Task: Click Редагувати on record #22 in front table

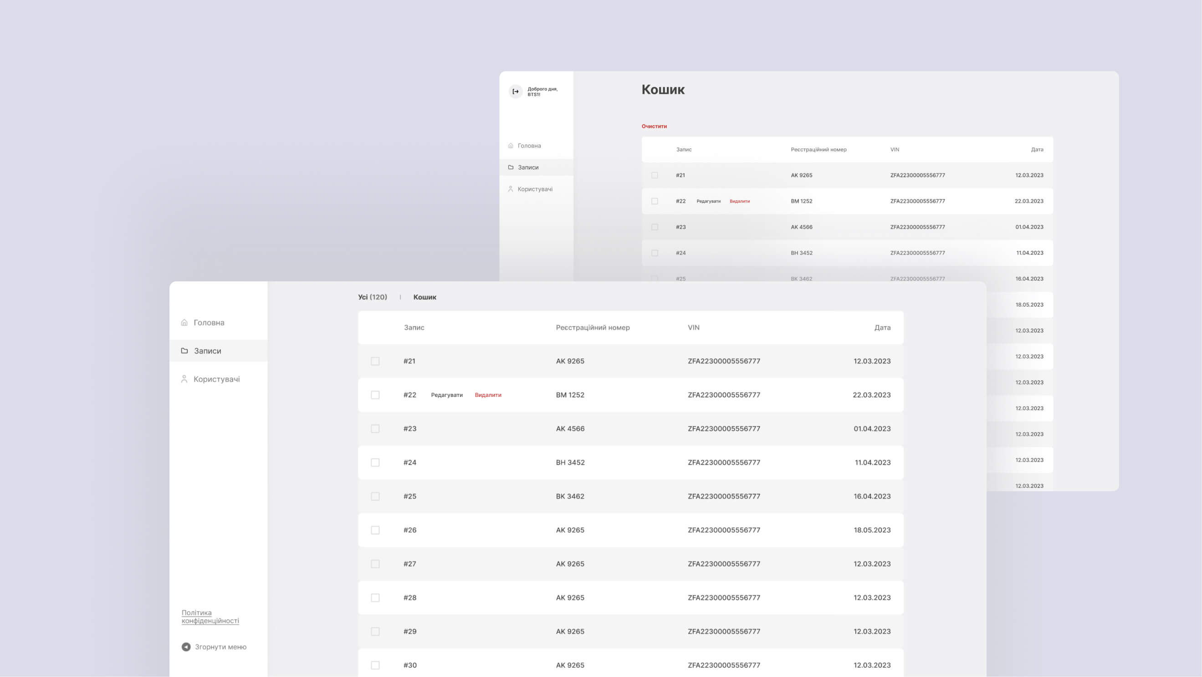Action: pos(446,395)
